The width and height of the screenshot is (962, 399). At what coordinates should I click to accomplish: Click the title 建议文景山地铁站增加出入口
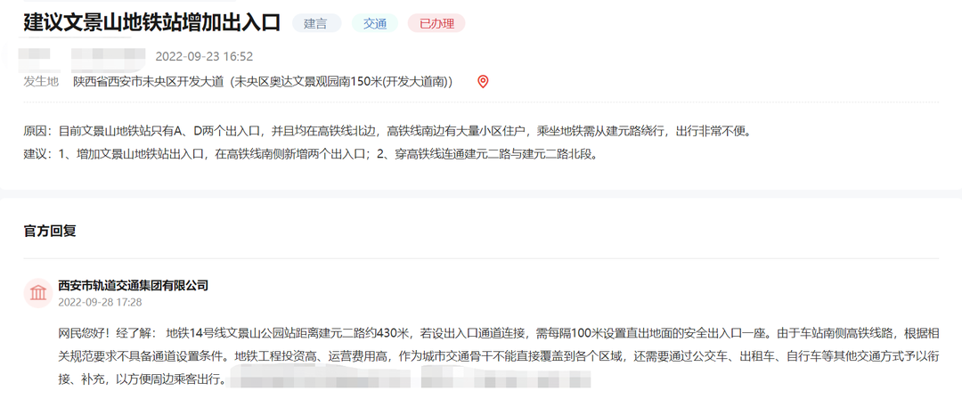click(x=152, y=22)
